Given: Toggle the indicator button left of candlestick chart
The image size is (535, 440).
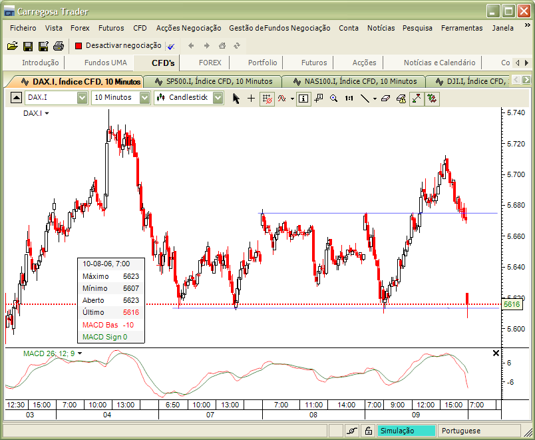Looking at the screenshot, I should (x=162, y=98).
